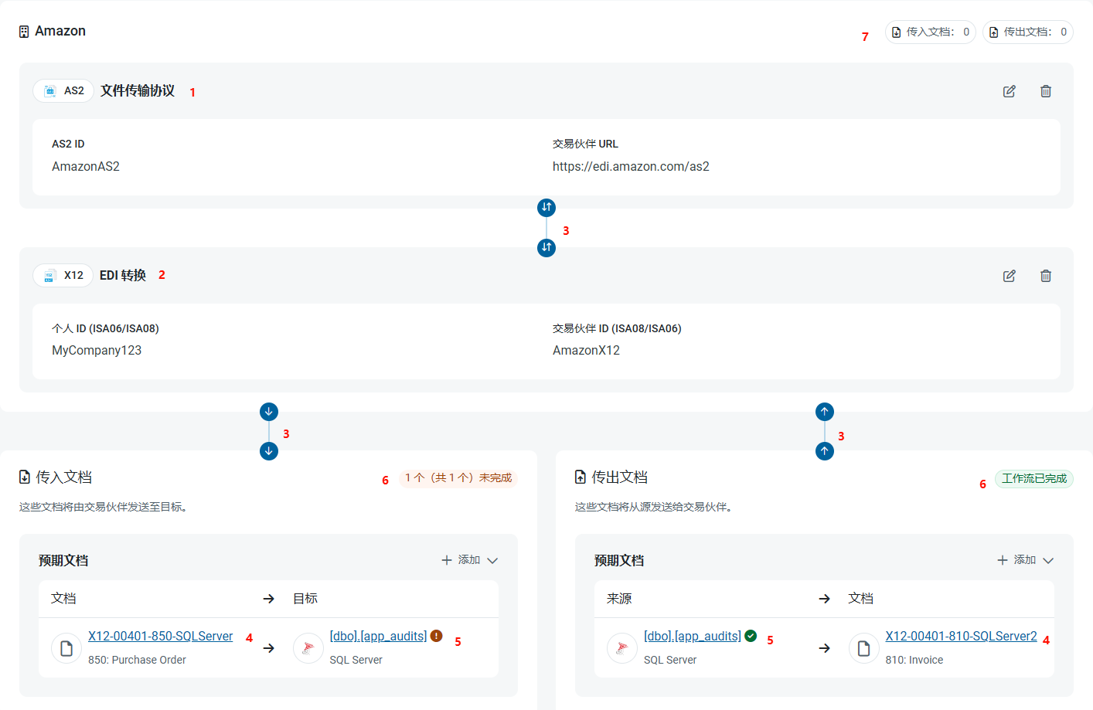Click the red warning icon beside app_audits
This screenshot has height=710, width=1093.
(437, 636)
